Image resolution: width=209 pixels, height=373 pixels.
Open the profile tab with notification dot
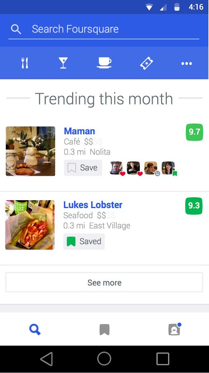coord(174,329)
